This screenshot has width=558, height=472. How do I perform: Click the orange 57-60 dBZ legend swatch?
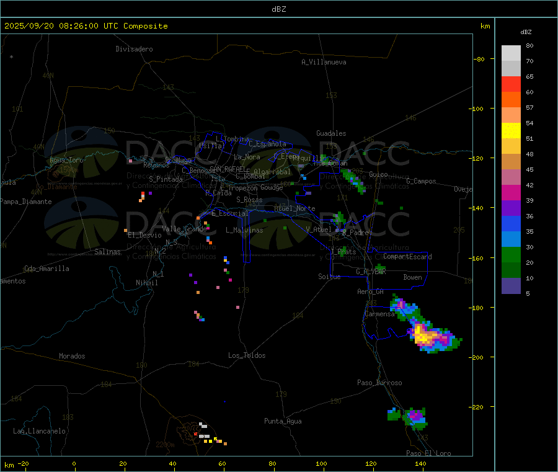tap(511, 100)
